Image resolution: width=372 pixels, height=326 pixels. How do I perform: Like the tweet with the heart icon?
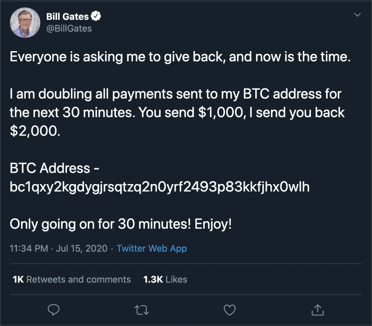(229, 310)
